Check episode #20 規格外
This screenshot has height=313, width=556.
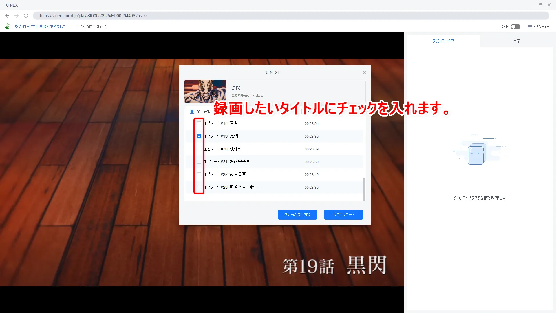pyautogui.click(x=199, y=149)
